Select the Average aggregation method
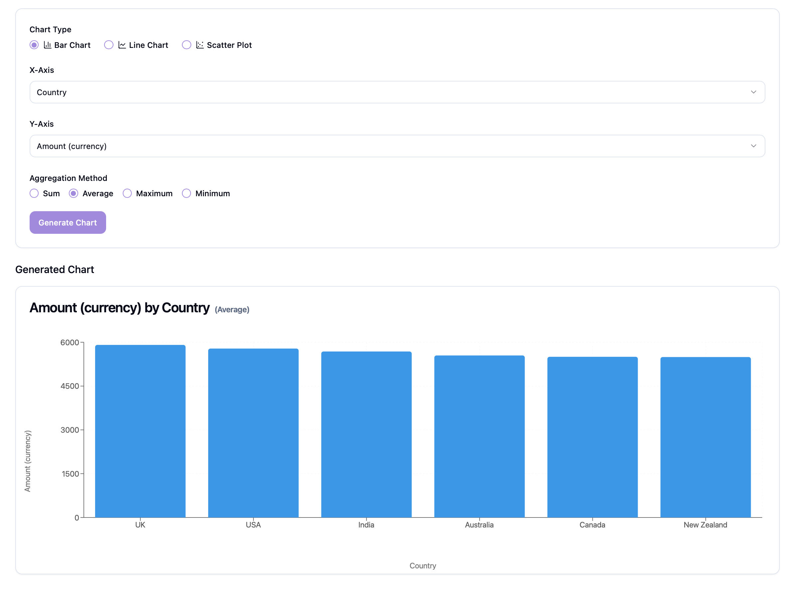The height and width of the screenshot is (590, 799). pyautogui.click(x=74, y=194)
